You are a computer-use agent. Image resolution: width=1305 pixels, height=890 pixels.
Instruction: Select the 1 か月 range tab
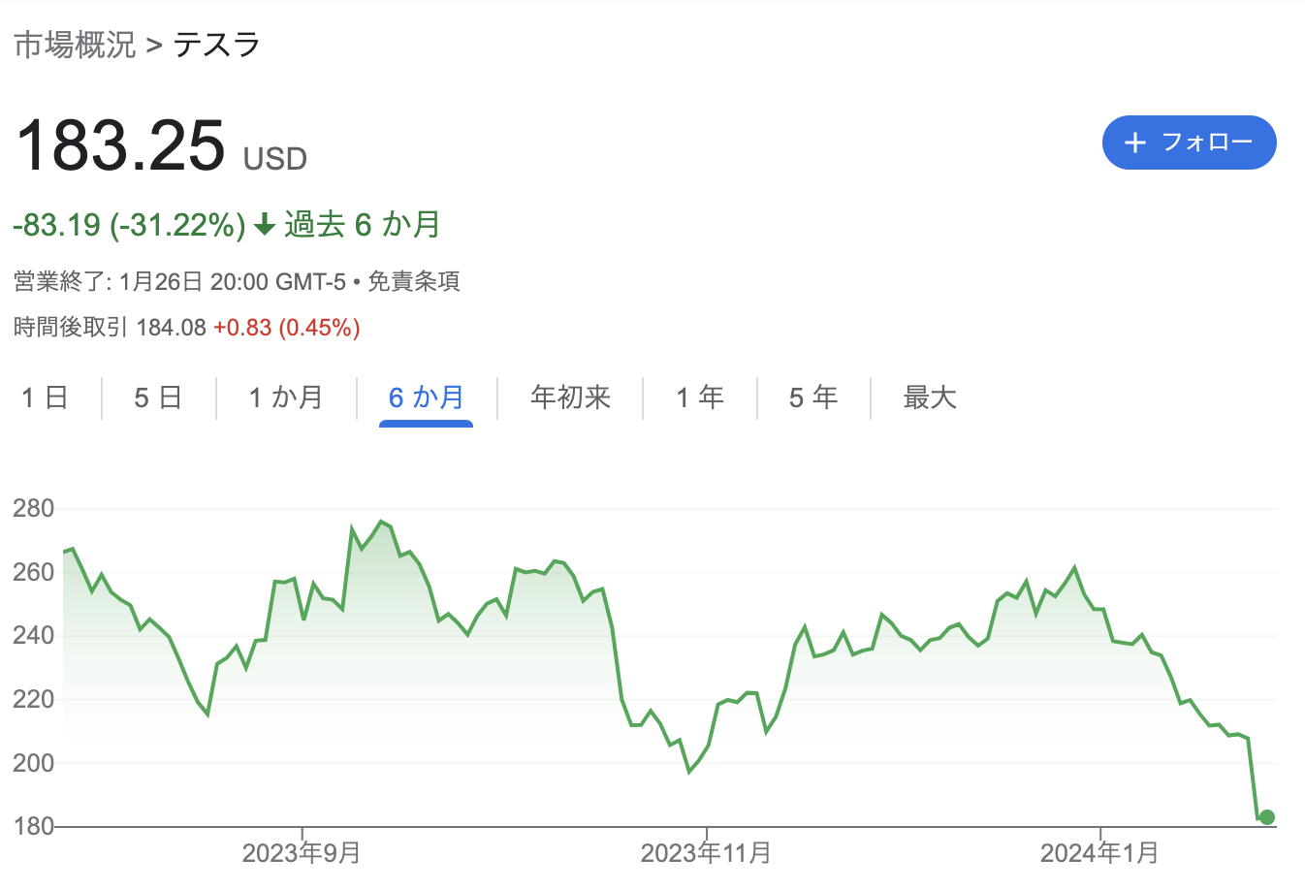[x=285, y=397]
